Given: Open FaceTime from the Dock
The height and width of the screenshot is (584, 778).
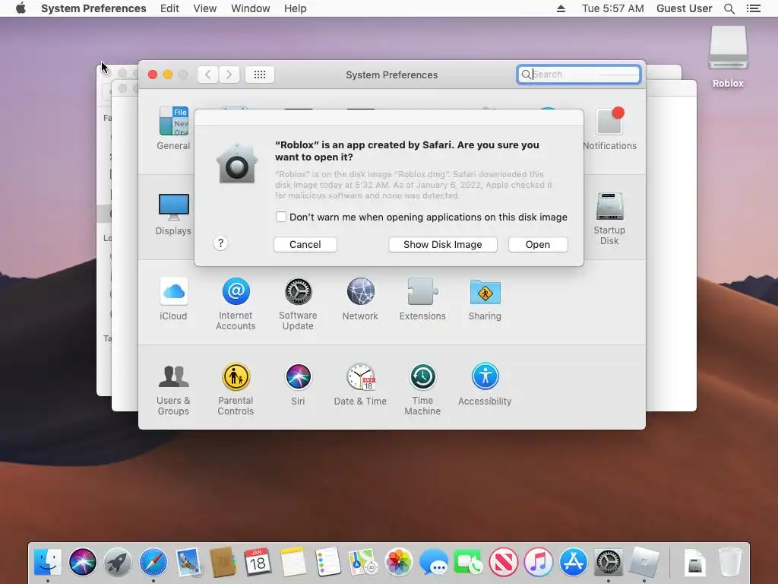Looking at the screenshot, I should coord(468,562).
